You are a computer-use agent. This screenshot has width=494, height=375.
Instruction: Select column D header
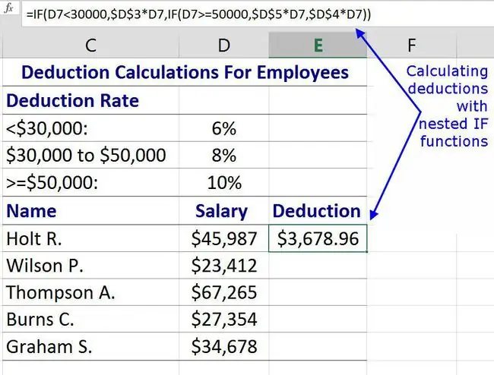pyautogui.click(x=224, y=46)
